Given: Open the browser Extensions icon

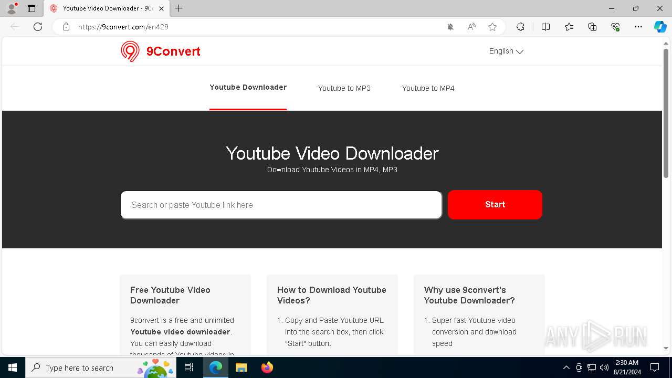Looking at the screenshot, I should [520, 27].
